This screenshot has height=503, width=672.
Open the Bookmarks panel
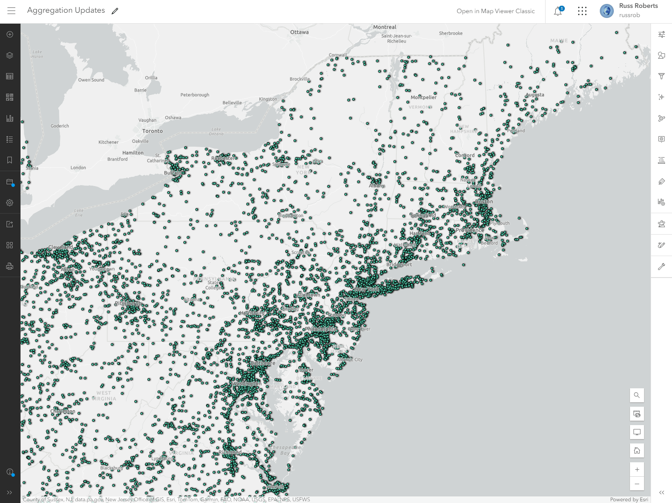10,160
